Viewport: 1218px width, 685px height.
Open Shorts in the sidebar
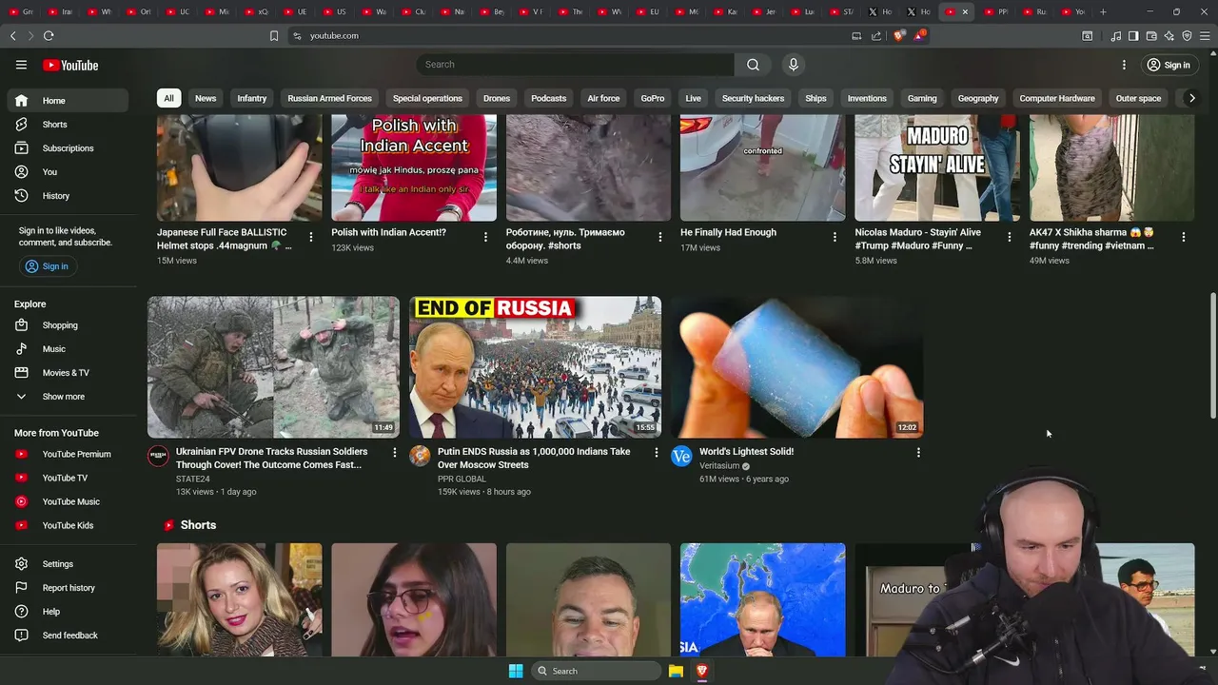pyautogui.click(x=67, y=125)
